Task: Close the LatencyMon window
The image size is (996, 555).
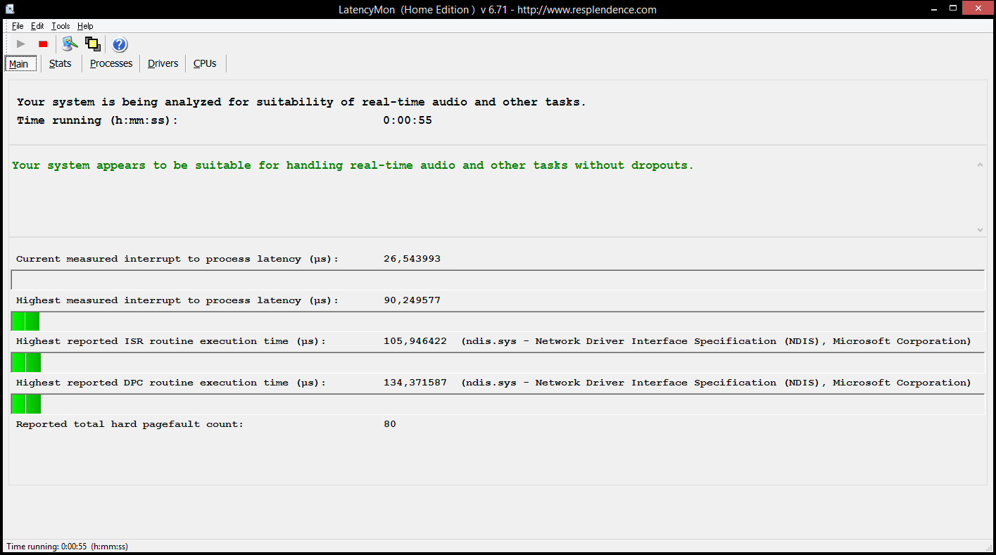Action: coord(978,8)
